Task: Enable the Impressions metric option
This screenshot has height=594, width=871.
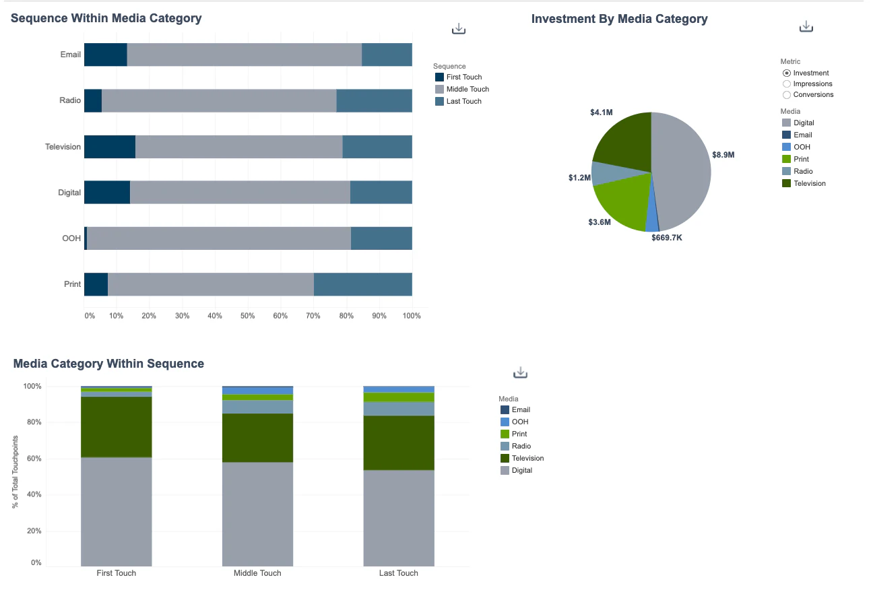Action: coord(786,84)
